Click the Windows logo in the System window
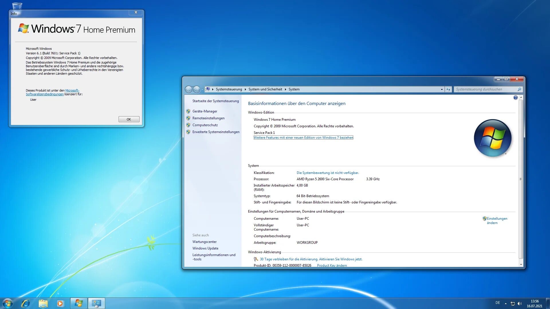 tap(493, 138)
